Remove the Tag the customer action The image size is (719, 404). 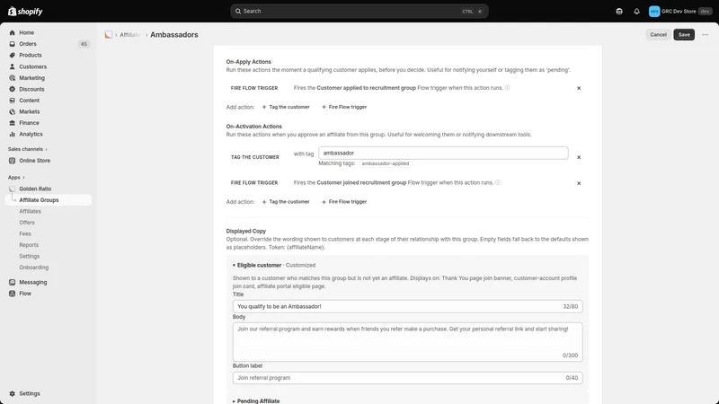[x=579, y=157]
